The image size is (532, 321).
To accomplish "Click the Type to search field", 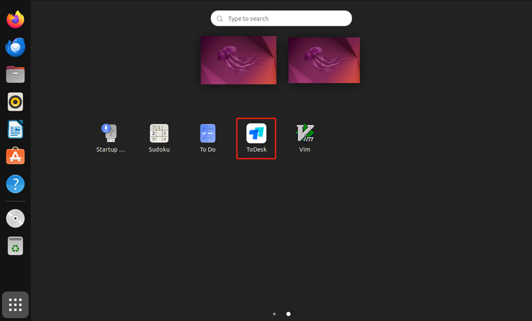I will [x=281, y=18].
